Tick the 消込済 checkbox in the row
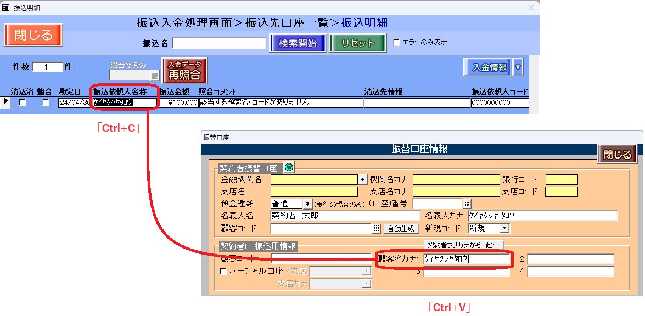645x316 pixels. [x=23, y=103]
